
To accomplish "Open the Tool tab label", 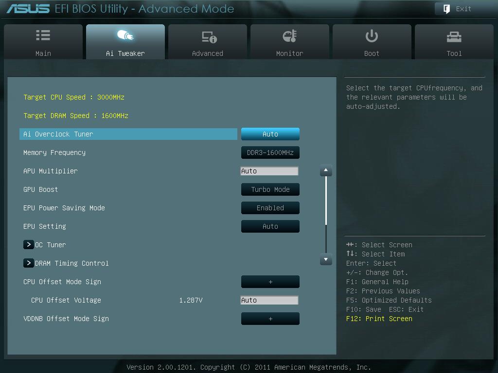I will coord(454,53).
